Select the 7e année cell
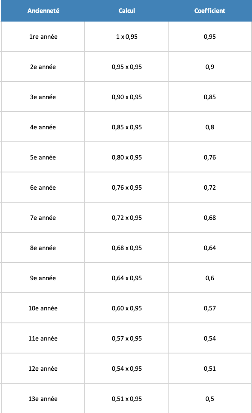The height and width of the screenshot is (413, 252). (x=43, y=218)
